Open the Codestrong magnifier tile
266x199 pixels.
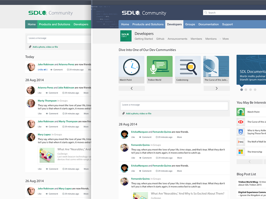(188, 69)
